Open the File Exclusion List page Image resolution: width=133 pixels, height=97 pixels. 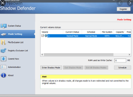(18, 42)
